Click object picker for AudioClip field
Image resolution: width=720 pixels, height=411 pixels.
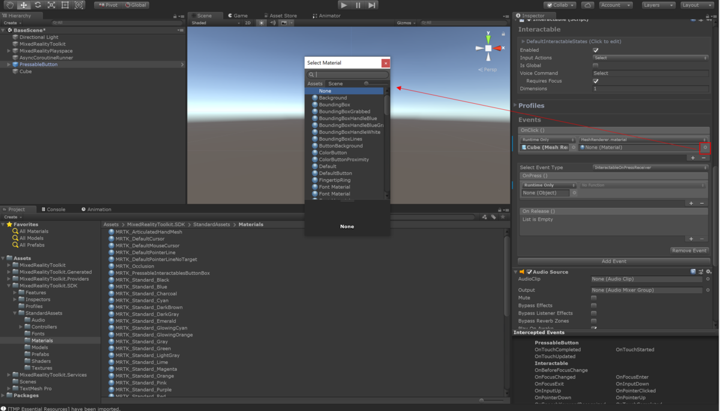[708, 279]
